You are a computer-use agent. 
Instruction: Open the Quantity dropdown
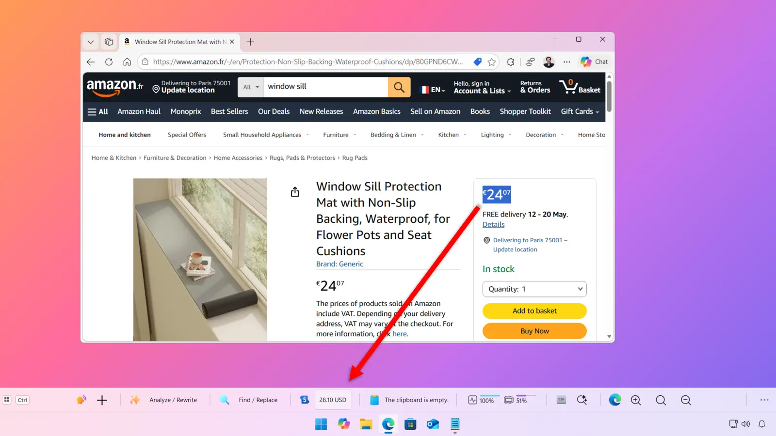coord(534,289)
